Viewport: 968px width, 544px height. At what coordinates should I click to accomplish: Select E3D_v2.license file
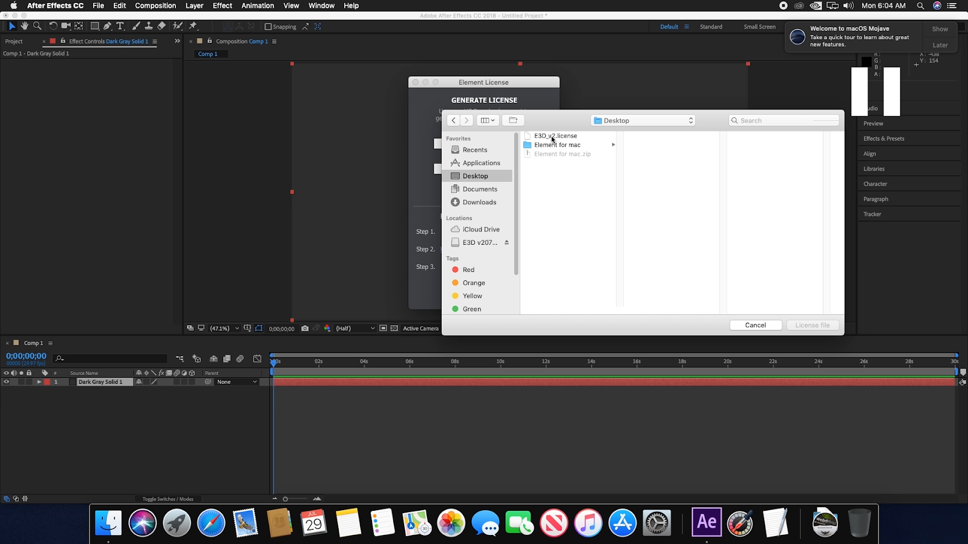pyautogui.click(x=555, y=136)
